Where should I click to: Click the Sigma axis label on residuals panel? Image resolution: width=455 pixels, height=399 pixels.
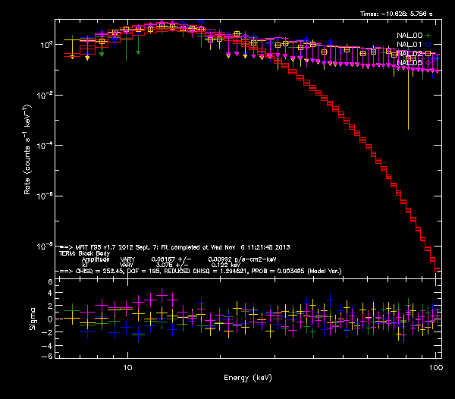point(30,319)
